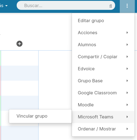Select Microsoft Teams menu entry
The width and height of the screenshot is (137, 140).
point(103,117)
